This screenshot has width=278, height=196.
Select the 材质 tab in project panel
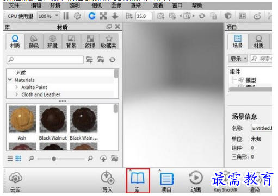click(x=258, y=41)
